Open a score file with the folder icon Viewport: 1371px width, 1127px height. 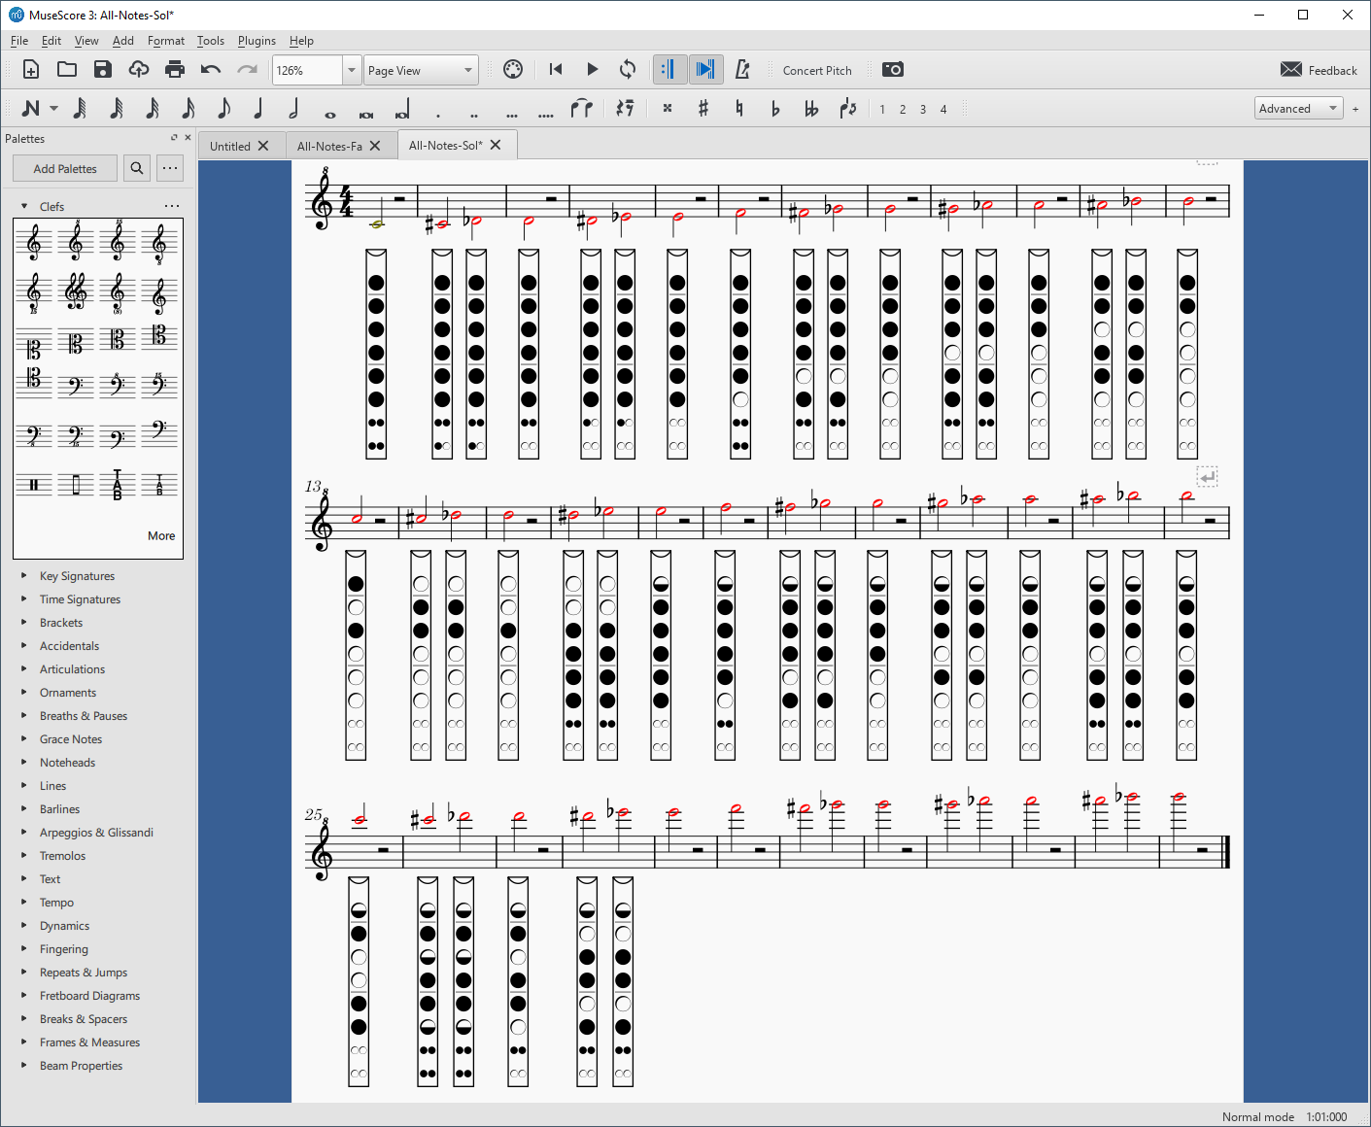tap(67, 69)
